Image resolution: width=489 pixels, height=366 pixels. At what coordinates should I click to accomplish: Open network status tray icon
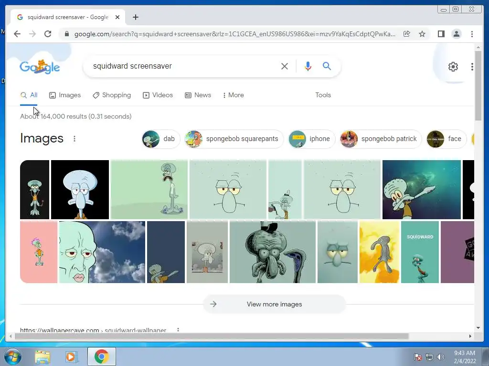(429, 357)
